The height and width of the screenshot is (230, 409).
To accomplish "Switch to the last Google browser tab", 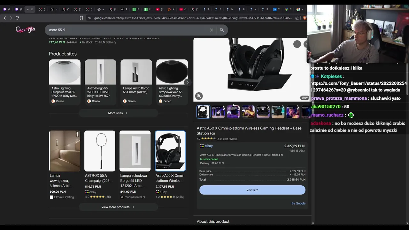I will 300,9.
